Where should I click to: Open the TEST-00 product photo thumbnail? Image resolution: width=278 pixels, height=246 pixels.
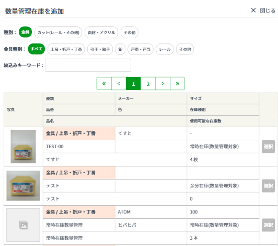pyautogui.click(x=23, y=147)
